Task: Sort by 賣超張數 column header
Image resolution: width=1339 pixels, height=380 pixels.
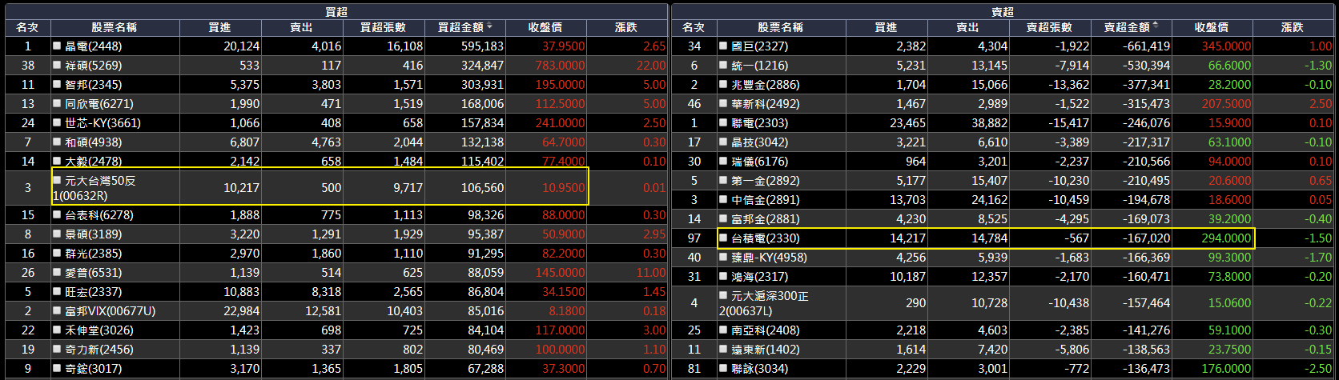Action: 1050,27
